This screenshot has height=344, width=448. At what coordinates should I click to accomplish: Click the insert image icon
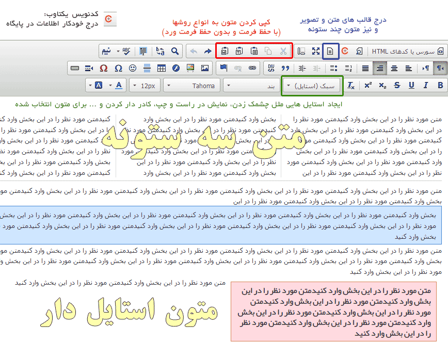(x=205, y=68)
